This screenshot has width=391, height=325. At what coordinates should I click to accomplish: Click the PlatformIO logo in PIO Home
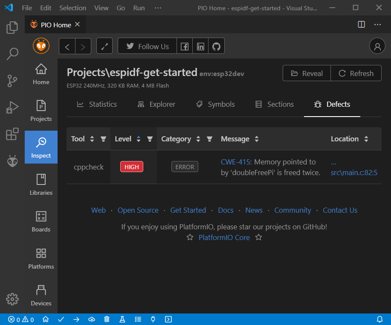click(x=41, y=46)
